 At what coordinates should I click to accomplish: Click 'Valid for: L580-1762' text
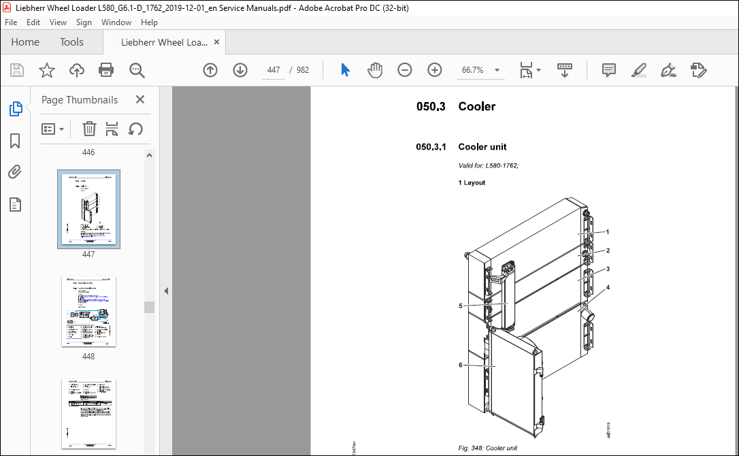point(489,165)
